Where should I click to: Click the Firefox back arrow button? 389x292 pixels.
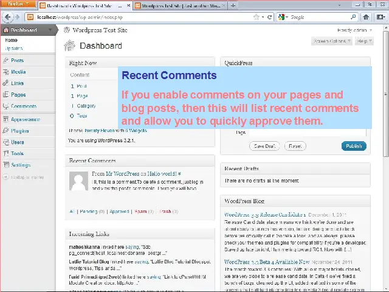click(x=8, y=17)
